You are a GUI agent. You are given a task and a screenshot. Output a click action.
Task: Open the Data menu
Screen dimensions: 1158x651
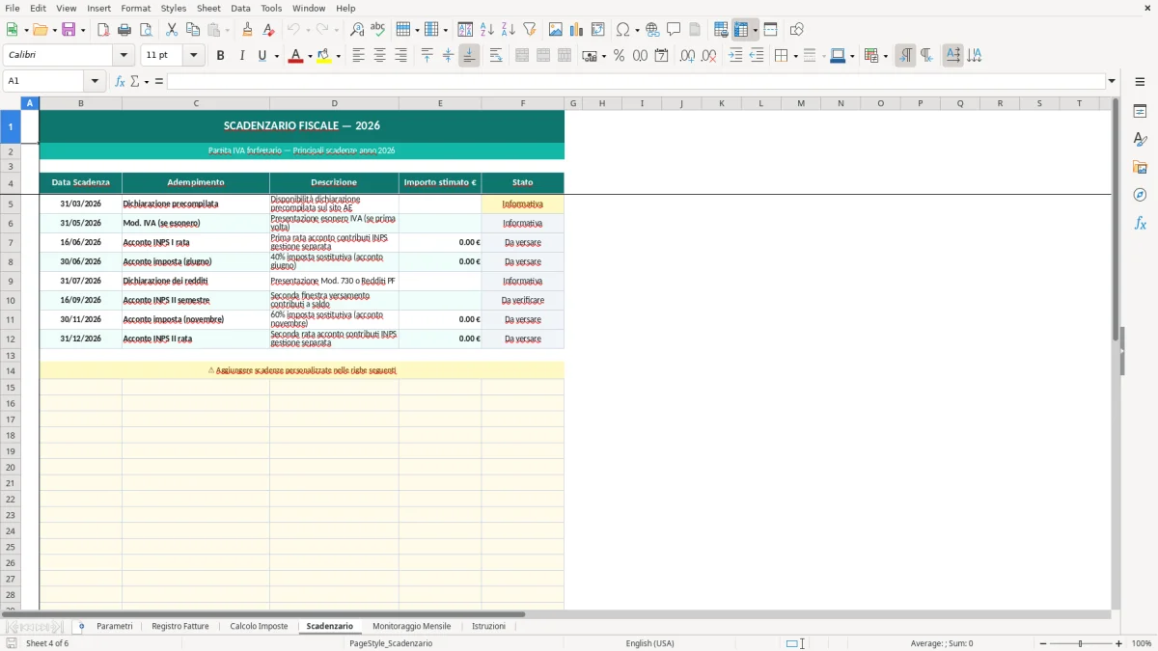pyautogui.click(x=240, y=8)
